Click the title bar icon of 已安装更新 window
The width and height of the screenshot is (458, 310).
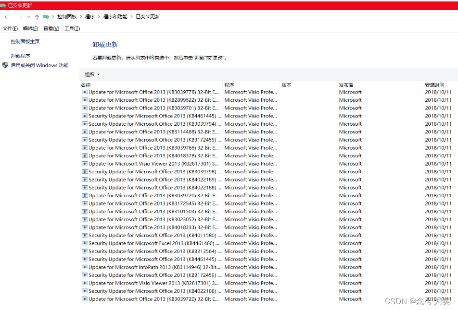[3, 5]
